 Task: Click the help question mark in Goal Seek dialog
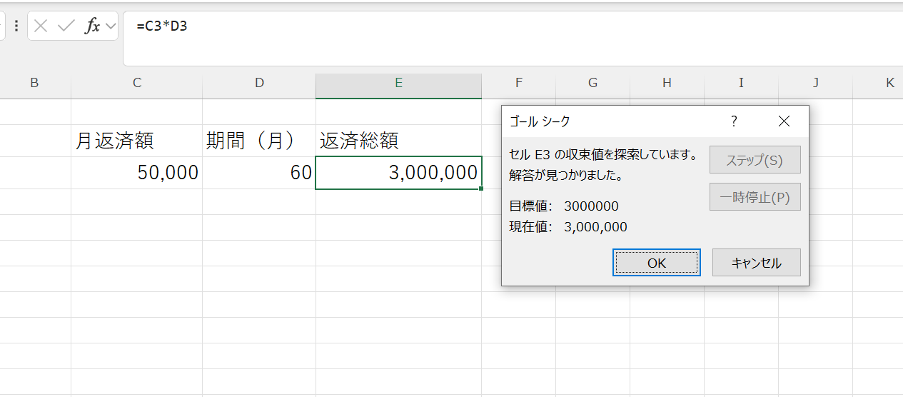click(734, 121)
